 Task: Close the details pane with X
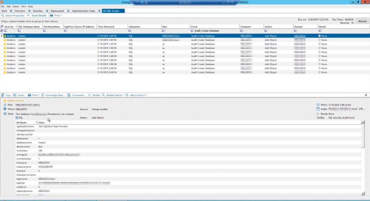366,95
